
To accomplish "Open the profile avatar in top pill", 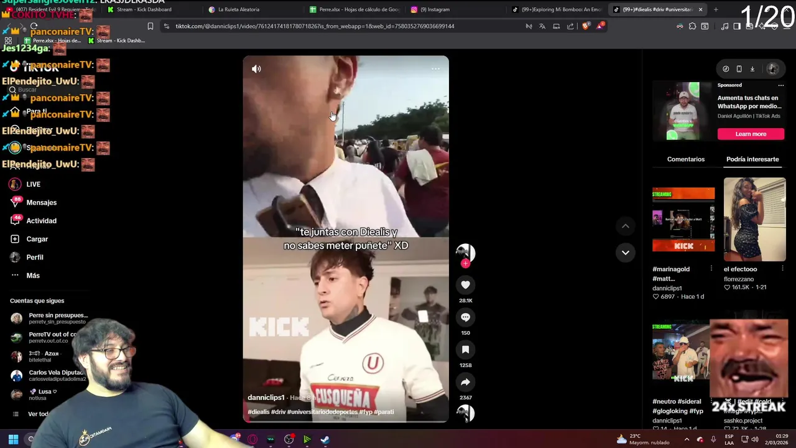I will point(772,69).
